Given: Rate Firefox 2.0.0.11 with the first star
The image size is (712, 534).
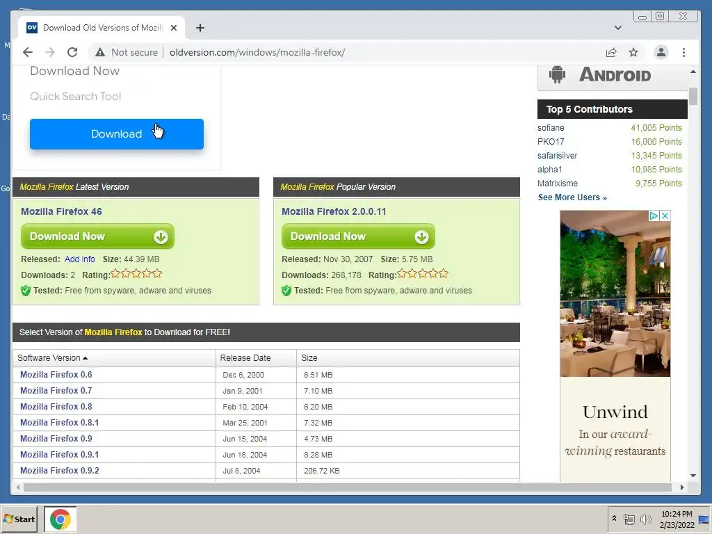Looking at the screenshot, I should coord(402,273).
